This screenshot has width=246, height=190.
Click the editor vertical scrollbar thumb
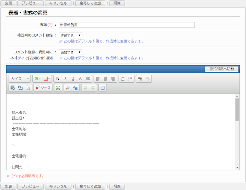[237, 110]
